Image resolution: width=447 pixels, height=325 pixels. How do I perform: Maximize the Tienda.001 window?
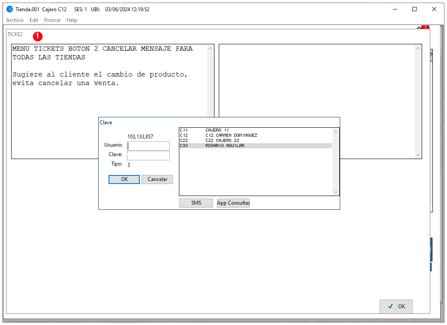click(414, 9)
